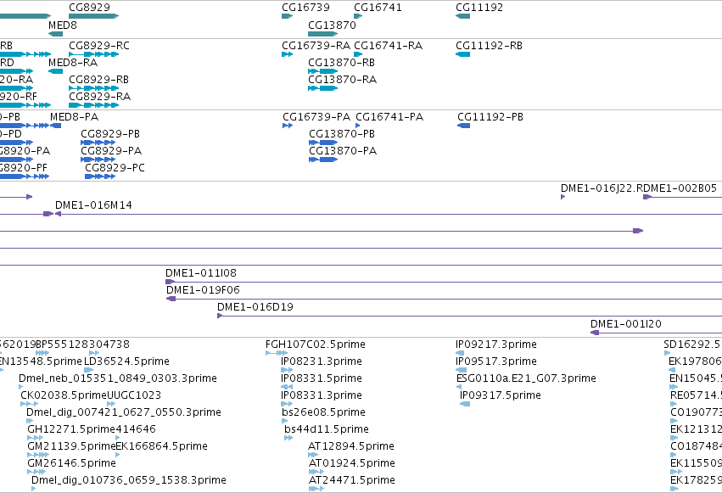Click EST bs26e08.5prime
The width and height of the screenshot is (722, 493).
pos(285,421)
